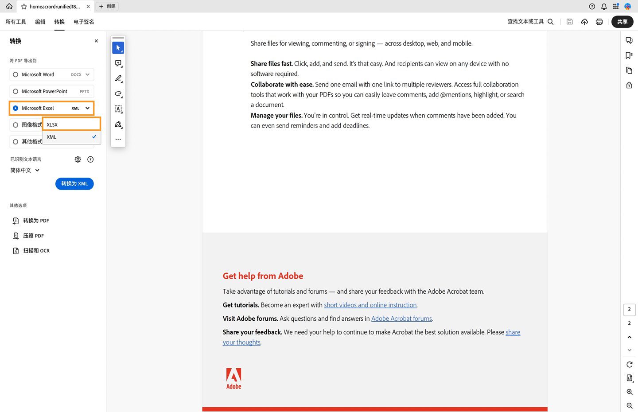
Task: Select the text box tool
Action: point(118,109)
